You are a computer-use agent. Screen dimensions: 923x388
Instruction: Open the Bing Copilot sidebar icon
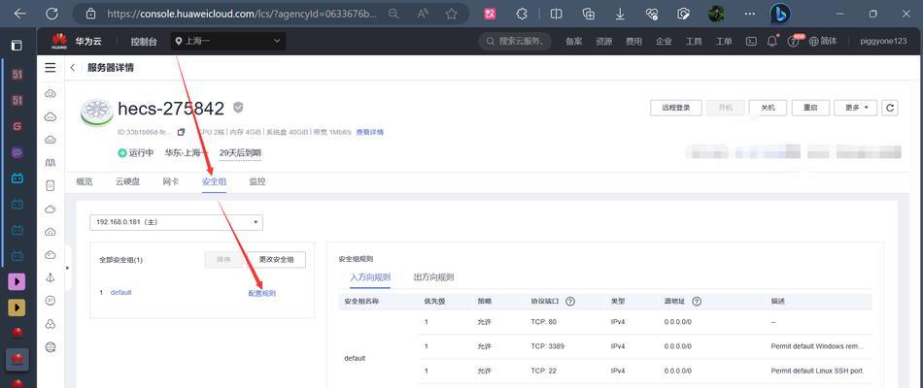click(780, 14)
